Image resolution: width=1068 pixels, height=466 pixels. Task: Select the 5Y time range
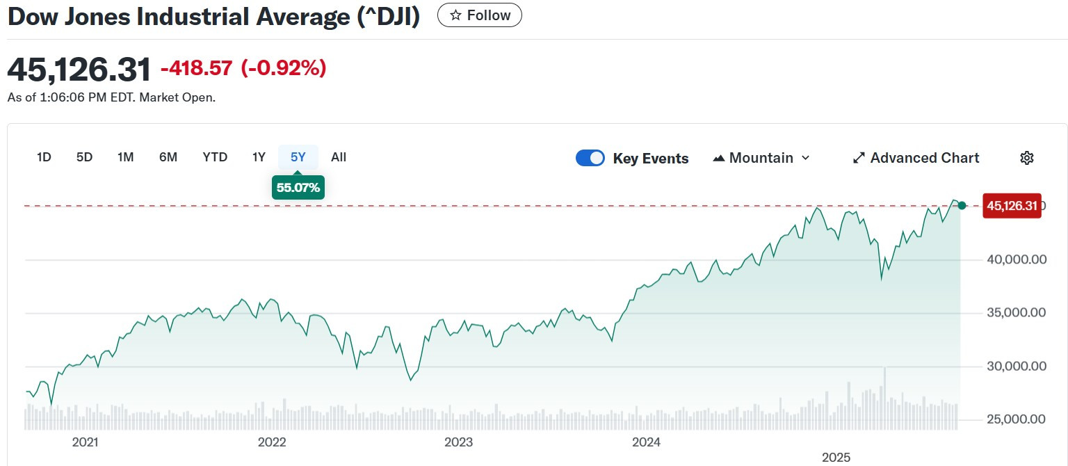[x=298, y=157]
